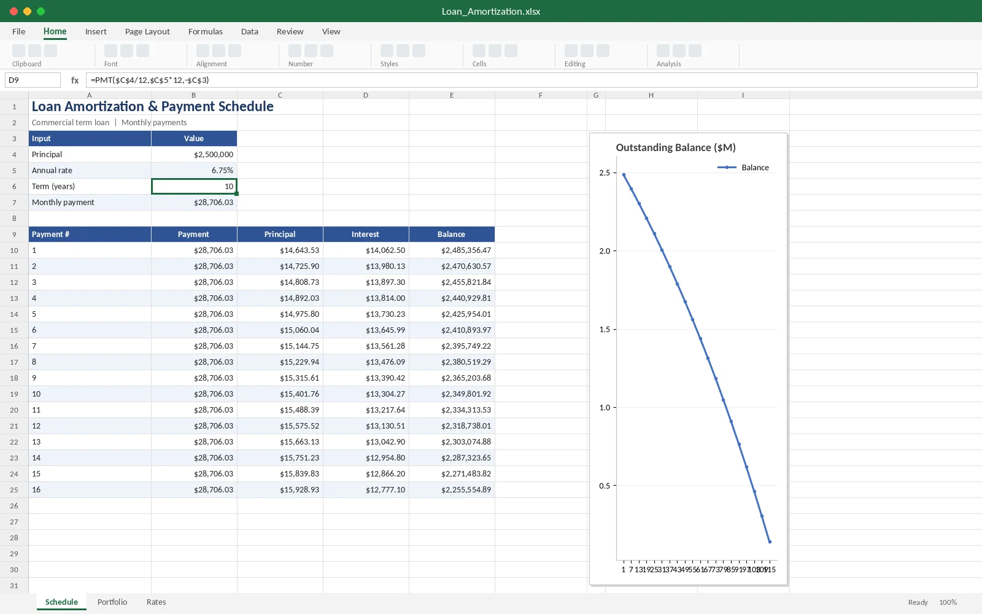Click last icon in Editing group
This screenshot has width=982, height=614.
pos(603,51)
